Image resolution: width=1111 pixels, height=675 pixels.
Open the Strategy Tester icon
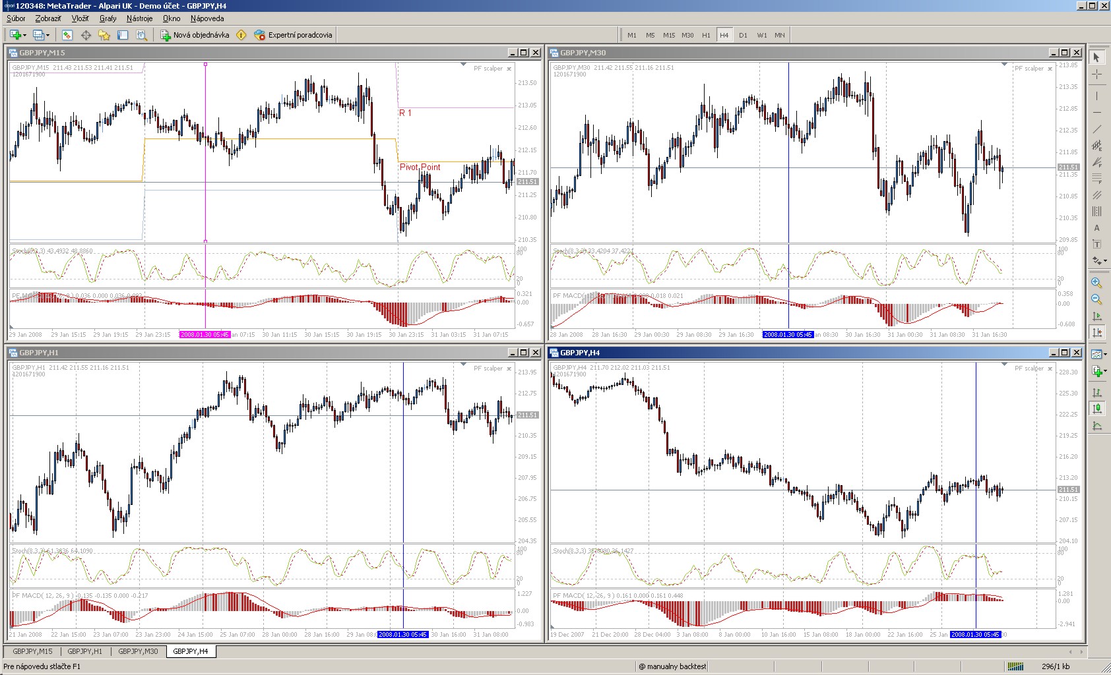[x=141, y=35]
